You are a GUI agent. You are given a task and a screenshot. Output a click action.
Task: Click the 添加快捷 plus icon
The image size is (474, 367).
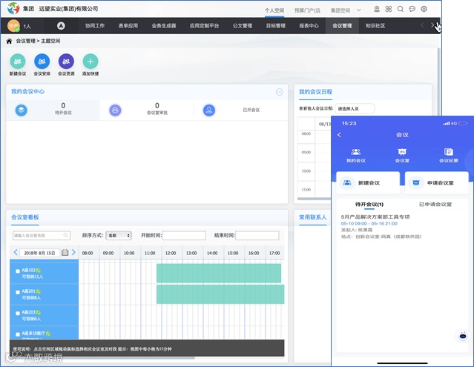[x=90, y=62]
